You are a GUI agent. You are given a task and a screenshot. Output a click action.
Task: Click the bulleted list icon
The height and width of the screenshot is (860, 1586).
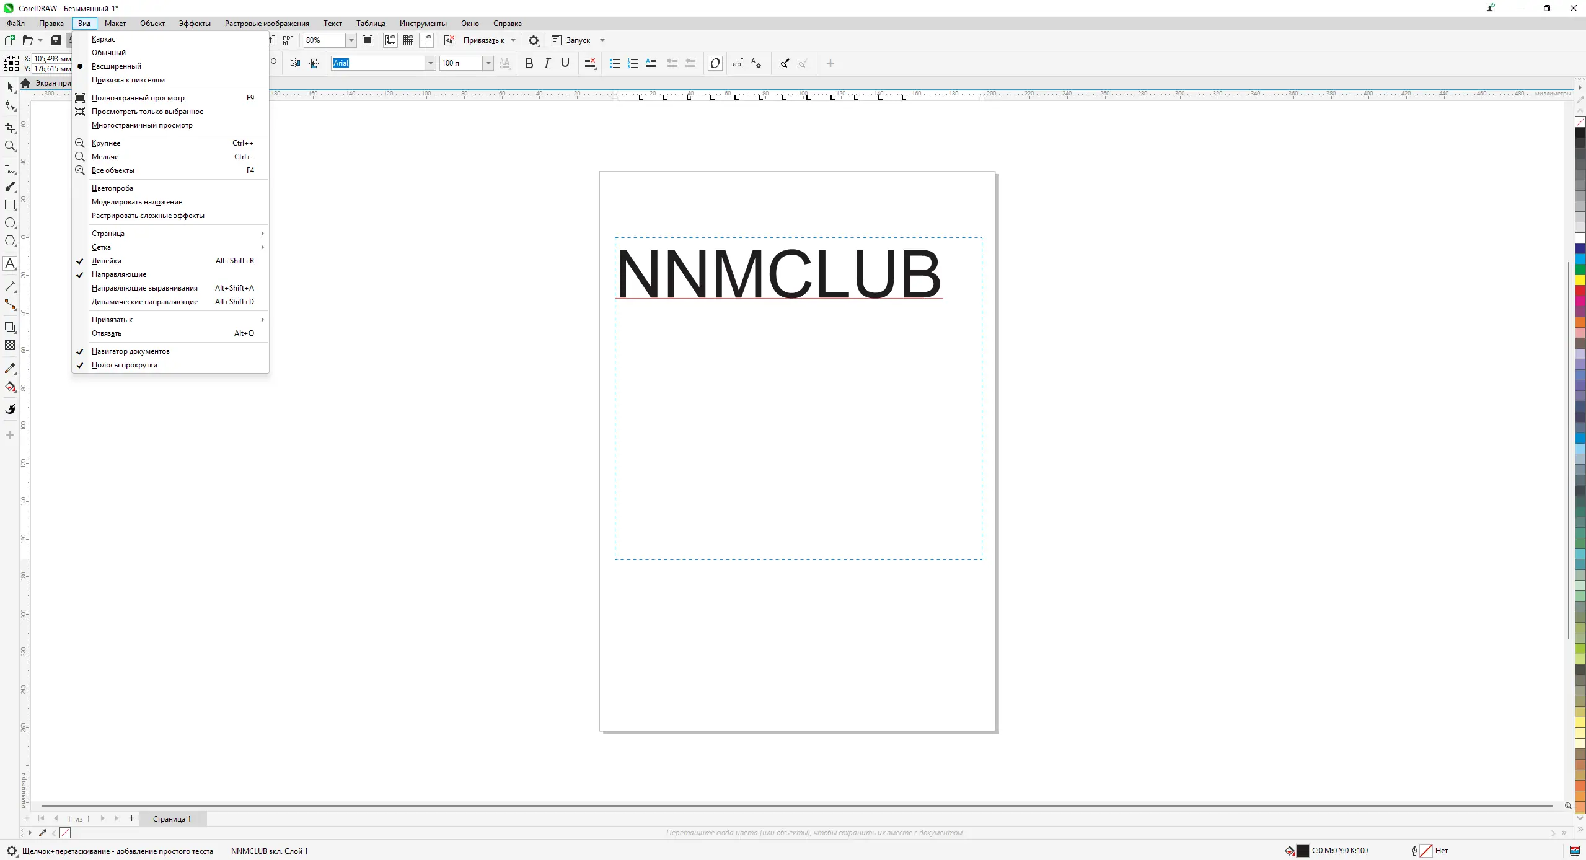[x=614, y=63]
